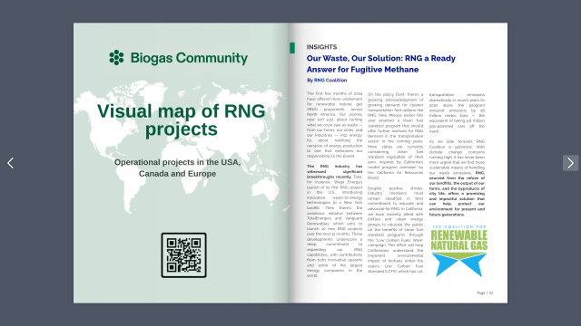Go to the previous page with left arrow
The image size is (581, 326).
[x=10, y=163]
